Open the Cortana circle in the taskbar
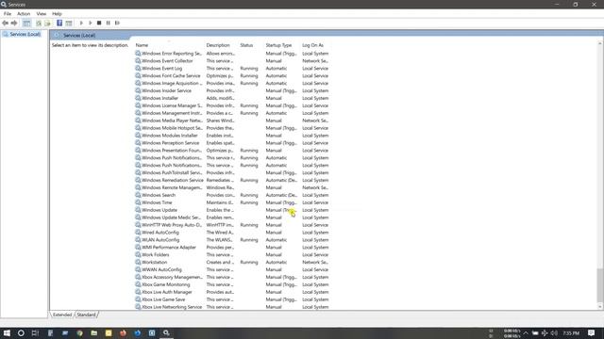The image size is (604, 339). point(21,332)
